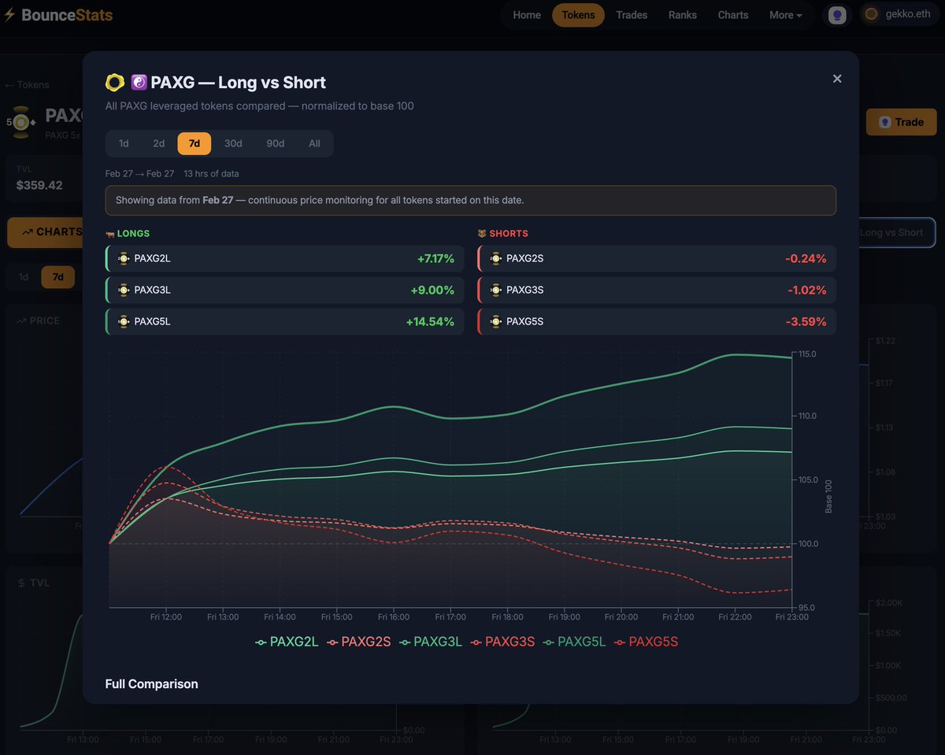Click the gold PAXG coin icon beside the title
Screen dimensions: 945x755
point(115,82)
